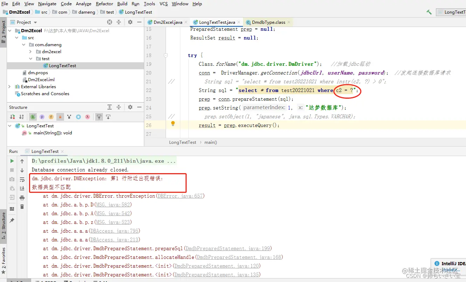The height and width of the screenshot is (282, 466).
Task: Close LongTextTest Run tab
Action: (x=62, y=151)
